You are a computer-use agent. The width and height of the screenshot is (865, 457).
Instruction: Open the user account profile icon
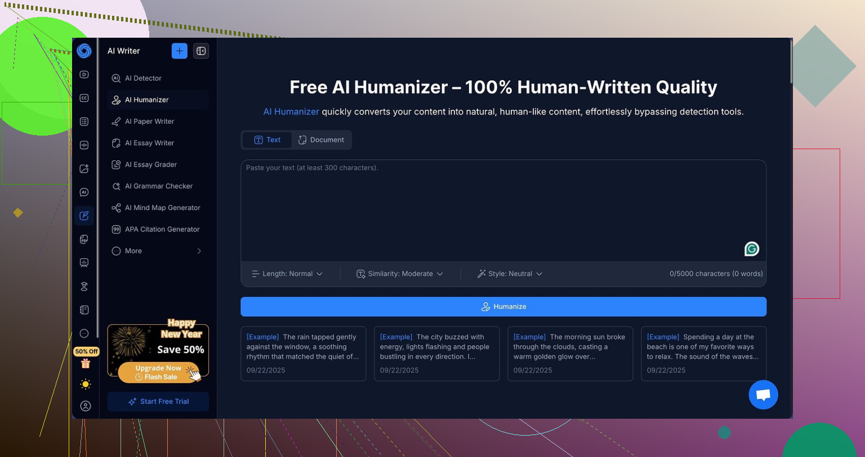(86, 406)
